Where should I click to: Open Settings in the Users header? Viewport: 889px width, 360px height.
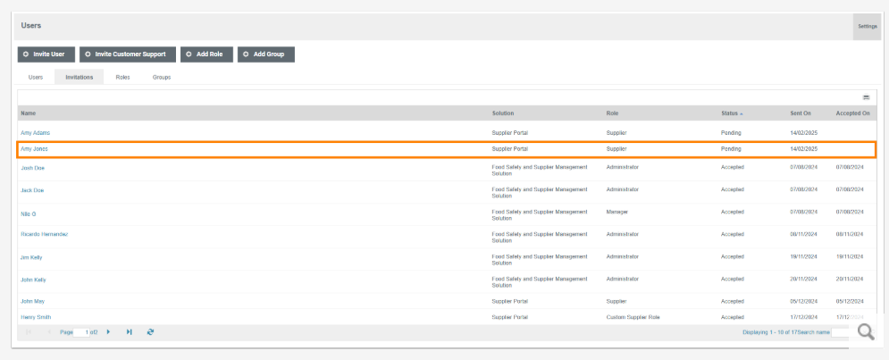click(x=868, y=27)
